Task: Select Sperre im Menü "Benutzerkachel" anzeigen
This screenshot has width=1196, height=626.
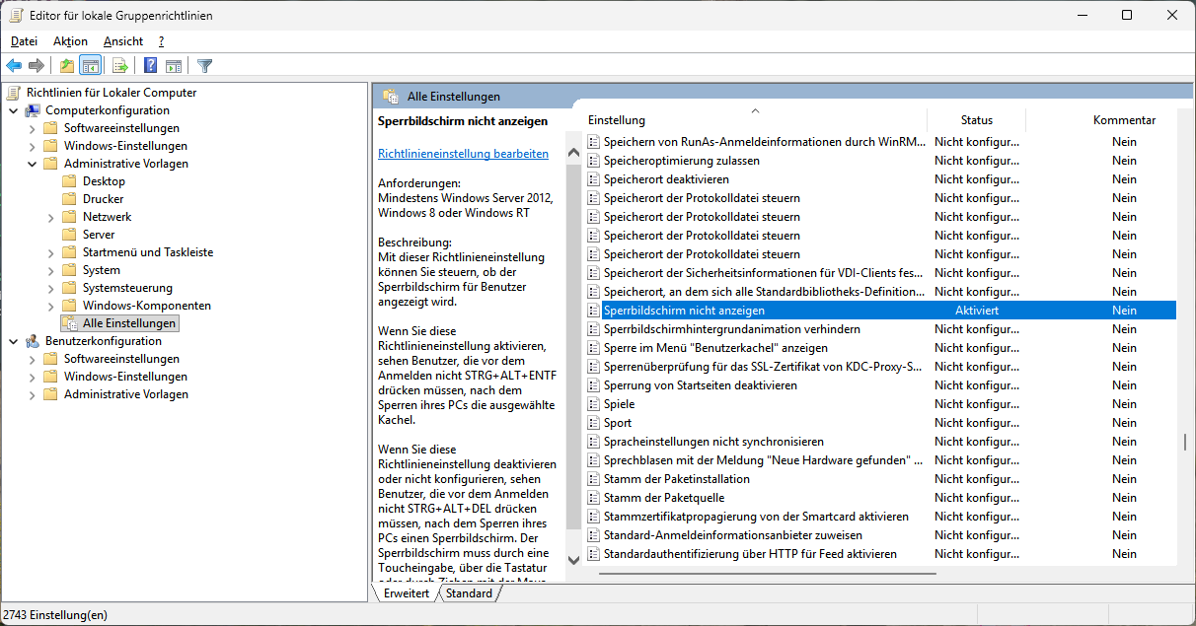Action: pyautogui.click(x=715, y=348)
